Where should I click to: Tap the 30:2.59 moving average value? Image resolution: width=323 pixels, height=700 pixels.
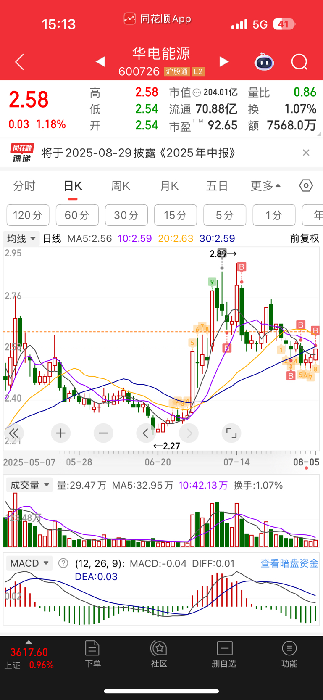click(217, 238)
